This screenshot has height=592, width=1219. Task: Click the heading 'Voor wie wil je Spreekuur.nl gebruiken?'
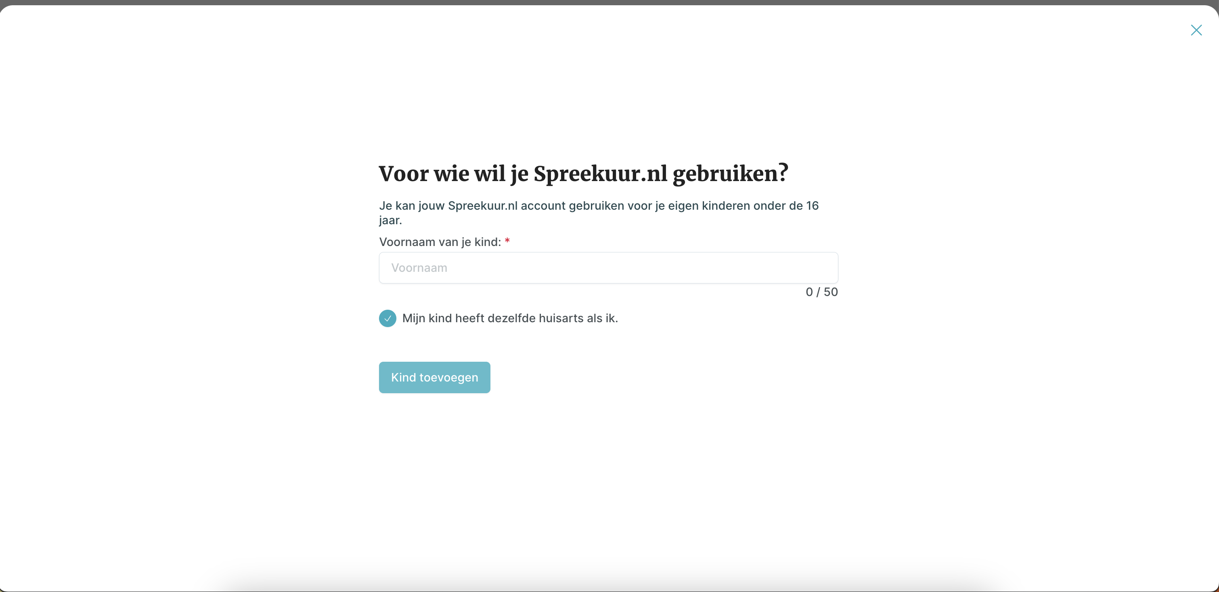click(x=584, y=173)
